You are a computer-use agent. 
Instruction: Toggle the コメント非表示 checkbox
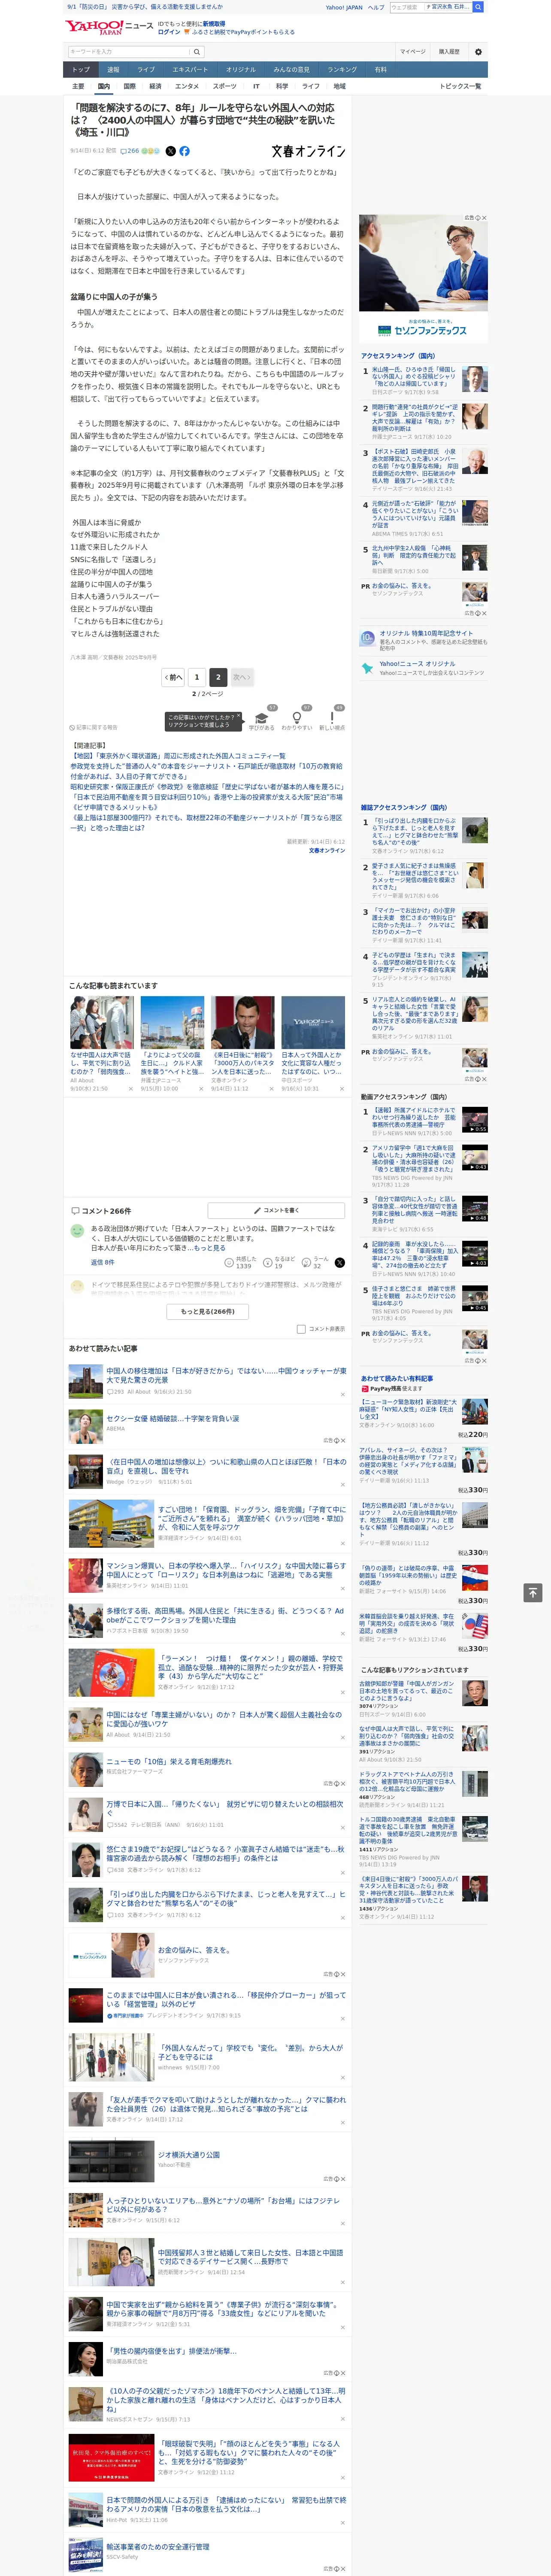coord(301,1329)
